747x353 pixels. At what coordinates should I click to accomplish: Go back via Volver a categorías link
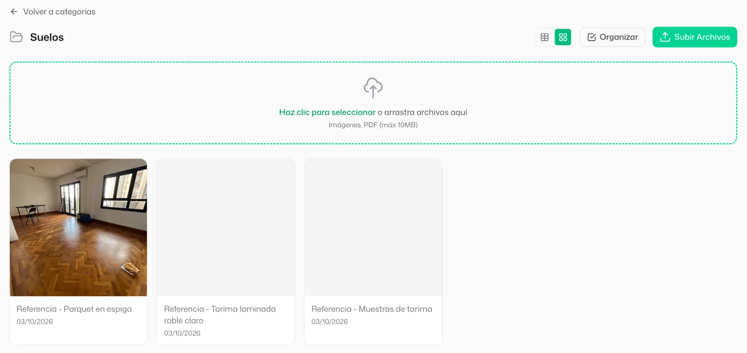point(59,12)
